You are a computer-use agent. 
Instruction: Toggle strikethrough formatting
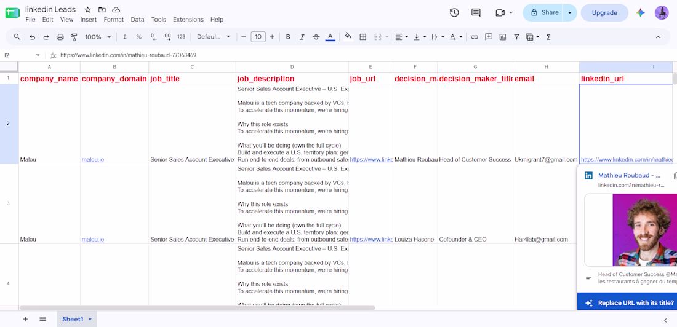pos(316,37)
